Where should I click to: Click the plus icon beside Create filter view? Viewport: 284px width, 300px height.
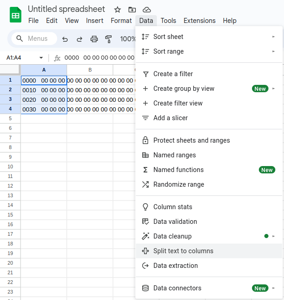pos(145,103)
